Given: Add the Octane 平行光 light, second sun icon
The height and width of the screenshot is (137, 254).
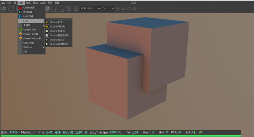Looking at the screenshot, I should pos(58,26).
